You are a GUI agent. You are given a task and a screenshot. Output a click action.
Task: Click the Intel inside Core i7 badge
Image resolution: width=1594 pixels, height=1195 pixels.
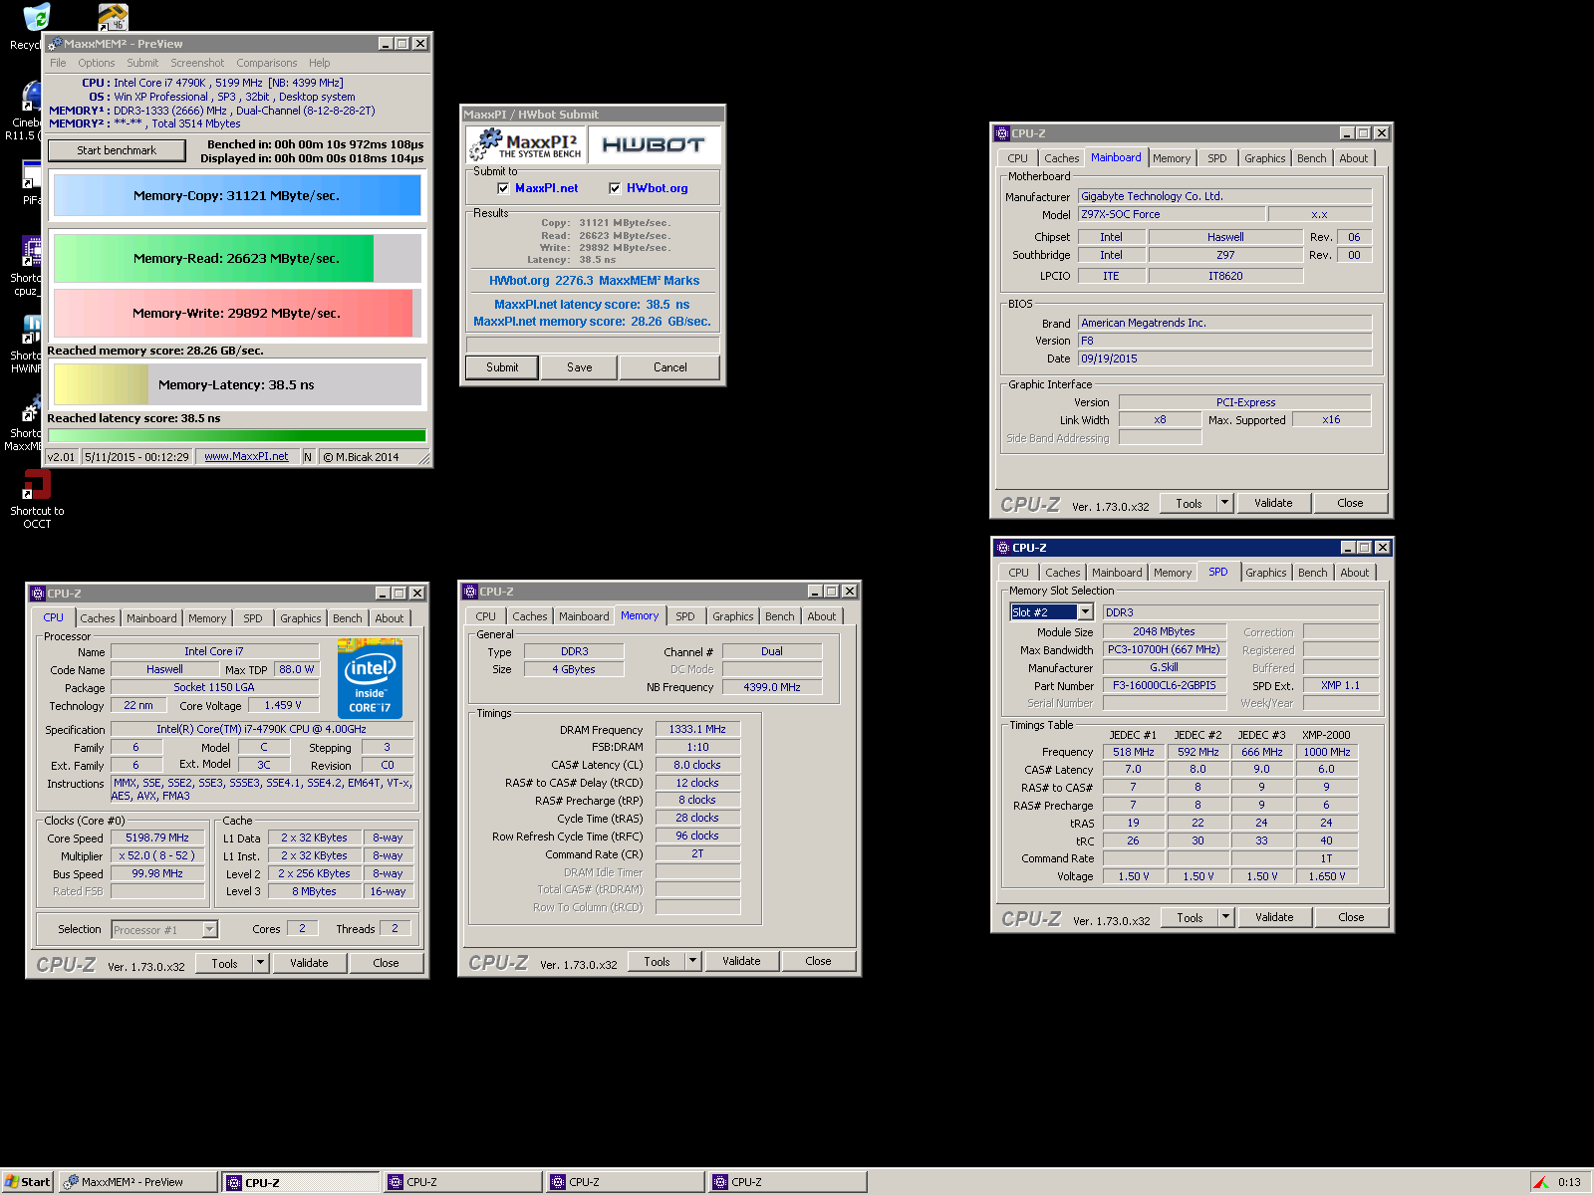point(371,679)
